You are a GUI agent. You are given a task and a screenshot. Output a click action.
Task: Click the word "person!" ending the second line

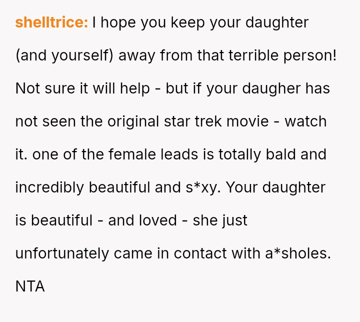[x=310, y=55]
